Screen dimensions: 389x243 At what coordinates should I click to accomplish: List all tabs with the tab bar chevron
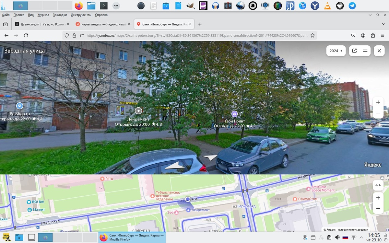383,24
